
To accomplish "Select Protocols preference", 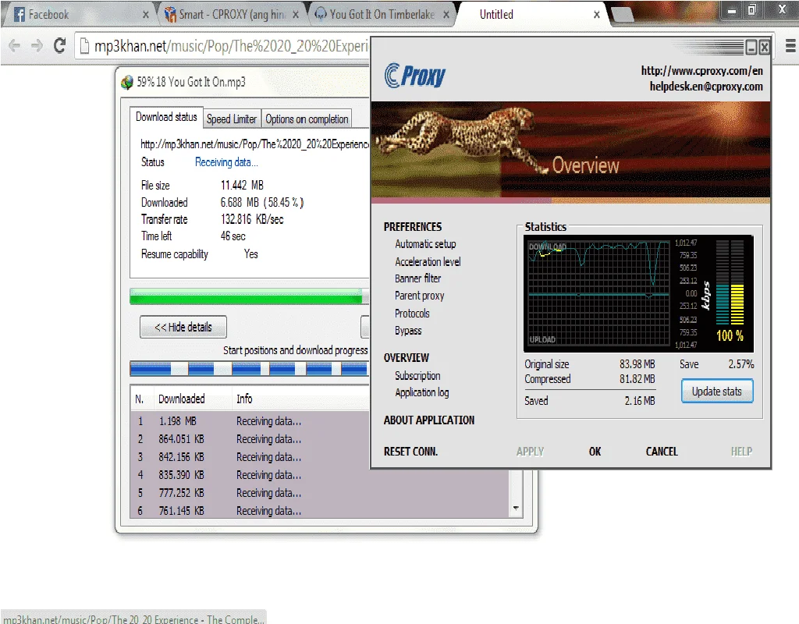I will 412,314.
